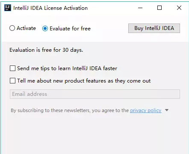Tick the new product features checkbox
Viewport: 189px width, 154px height.
click(x=12, y=81)
